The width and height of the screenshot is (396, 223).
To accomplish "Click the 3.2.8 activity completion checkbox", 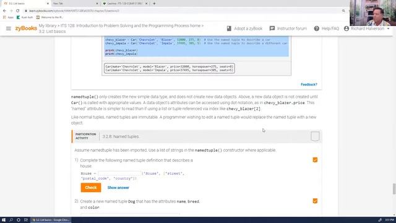I will click(315, 136).
